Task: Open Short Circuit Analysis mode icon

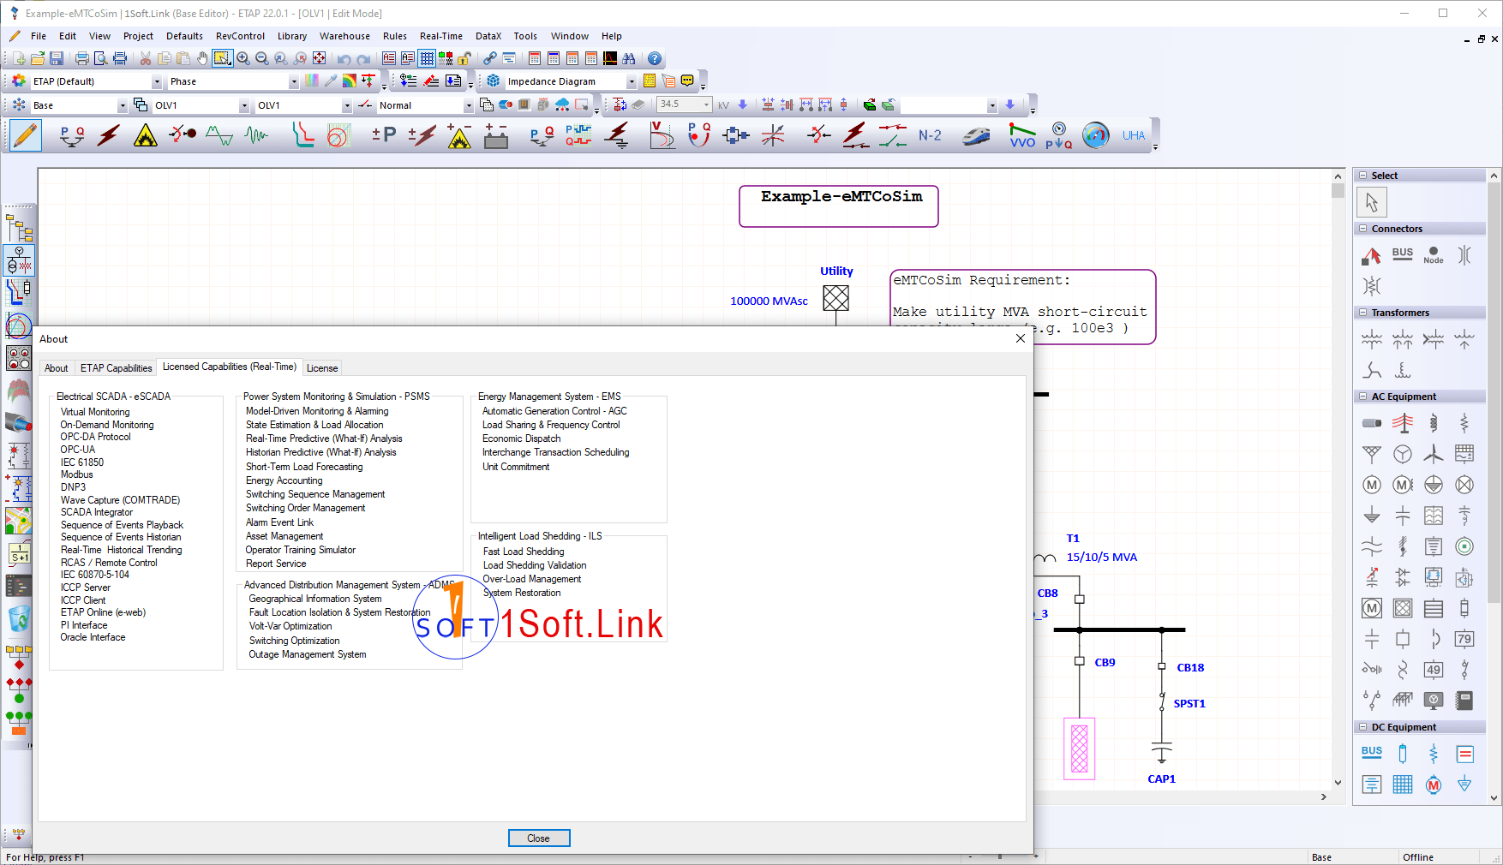Action: point(109,135)
